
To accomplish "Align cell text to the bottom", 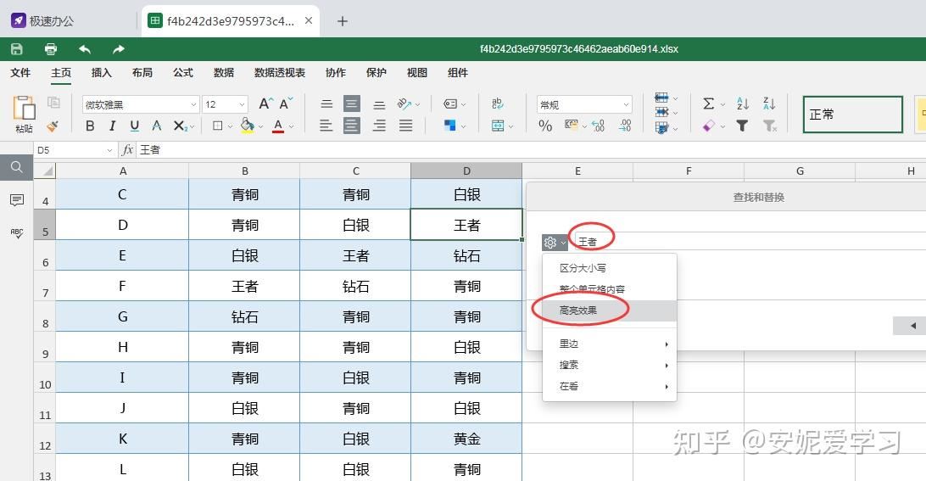I will [379, 104].
